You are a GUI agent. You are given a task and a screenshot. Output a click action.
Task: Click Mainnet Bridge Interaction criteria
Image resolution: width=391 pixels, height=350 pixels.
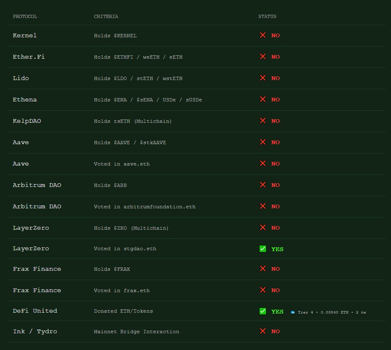point(136,332)
